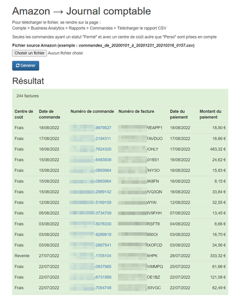This screenshot has height=295, width=239.
Task: Click the amount 61,66 €
Action: 219,266
